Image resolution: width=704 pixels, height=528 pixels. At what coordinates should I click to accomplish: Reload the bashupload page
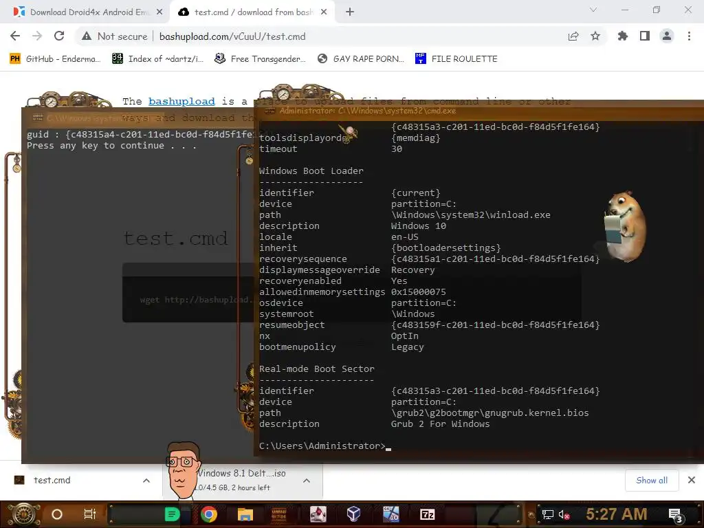pyautogui.click(x=59, y=36)
